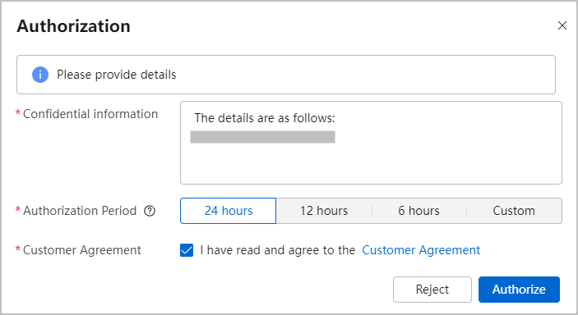
Task: Click 'The details are as follows:' text
Action: click(265, 118)
